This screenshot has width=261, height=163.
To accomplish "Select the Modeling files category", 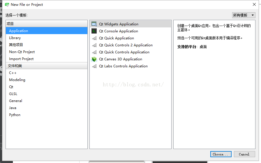I will 47,80.
